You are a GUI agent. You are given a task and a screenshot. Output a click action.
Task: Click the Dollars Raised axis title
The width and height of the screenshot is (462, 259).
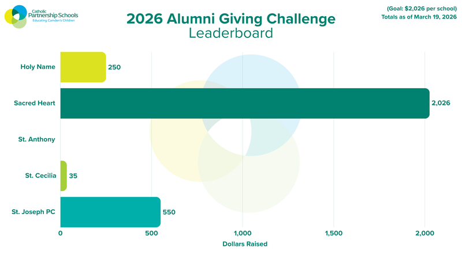[245, 244]
